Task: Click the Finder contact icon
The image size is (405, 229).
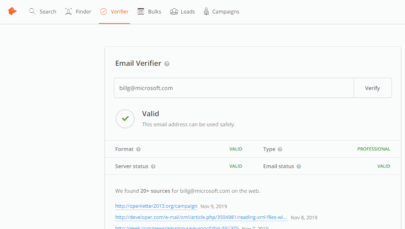Action: (68, 11)
